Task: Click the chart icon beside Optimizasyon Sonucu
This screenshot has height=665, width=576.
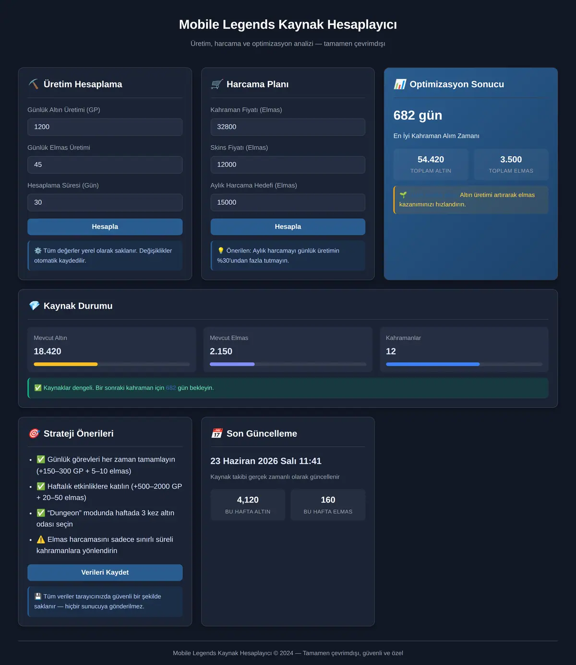Action: pos(400,84)
